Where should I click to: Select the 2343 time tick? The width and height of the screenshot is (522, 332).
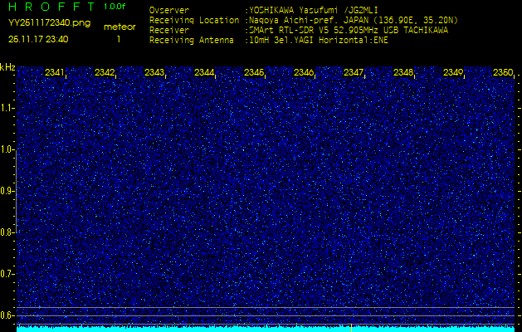click(x=154, y=73)
